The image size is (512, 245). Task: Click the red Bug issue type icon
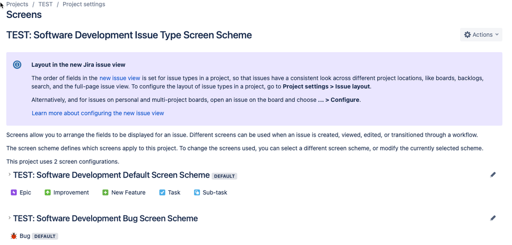click(x=14, y=236)
